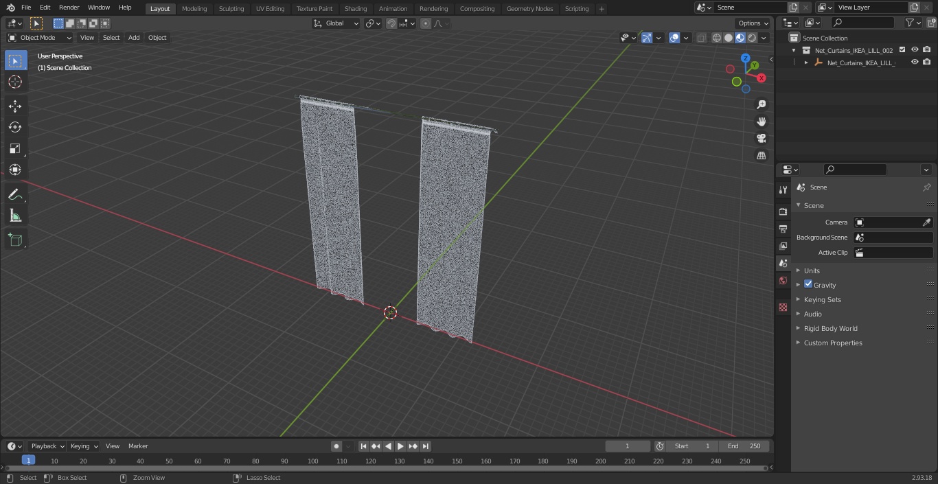
Task: Open the Render menu
Action: point(69,8)
